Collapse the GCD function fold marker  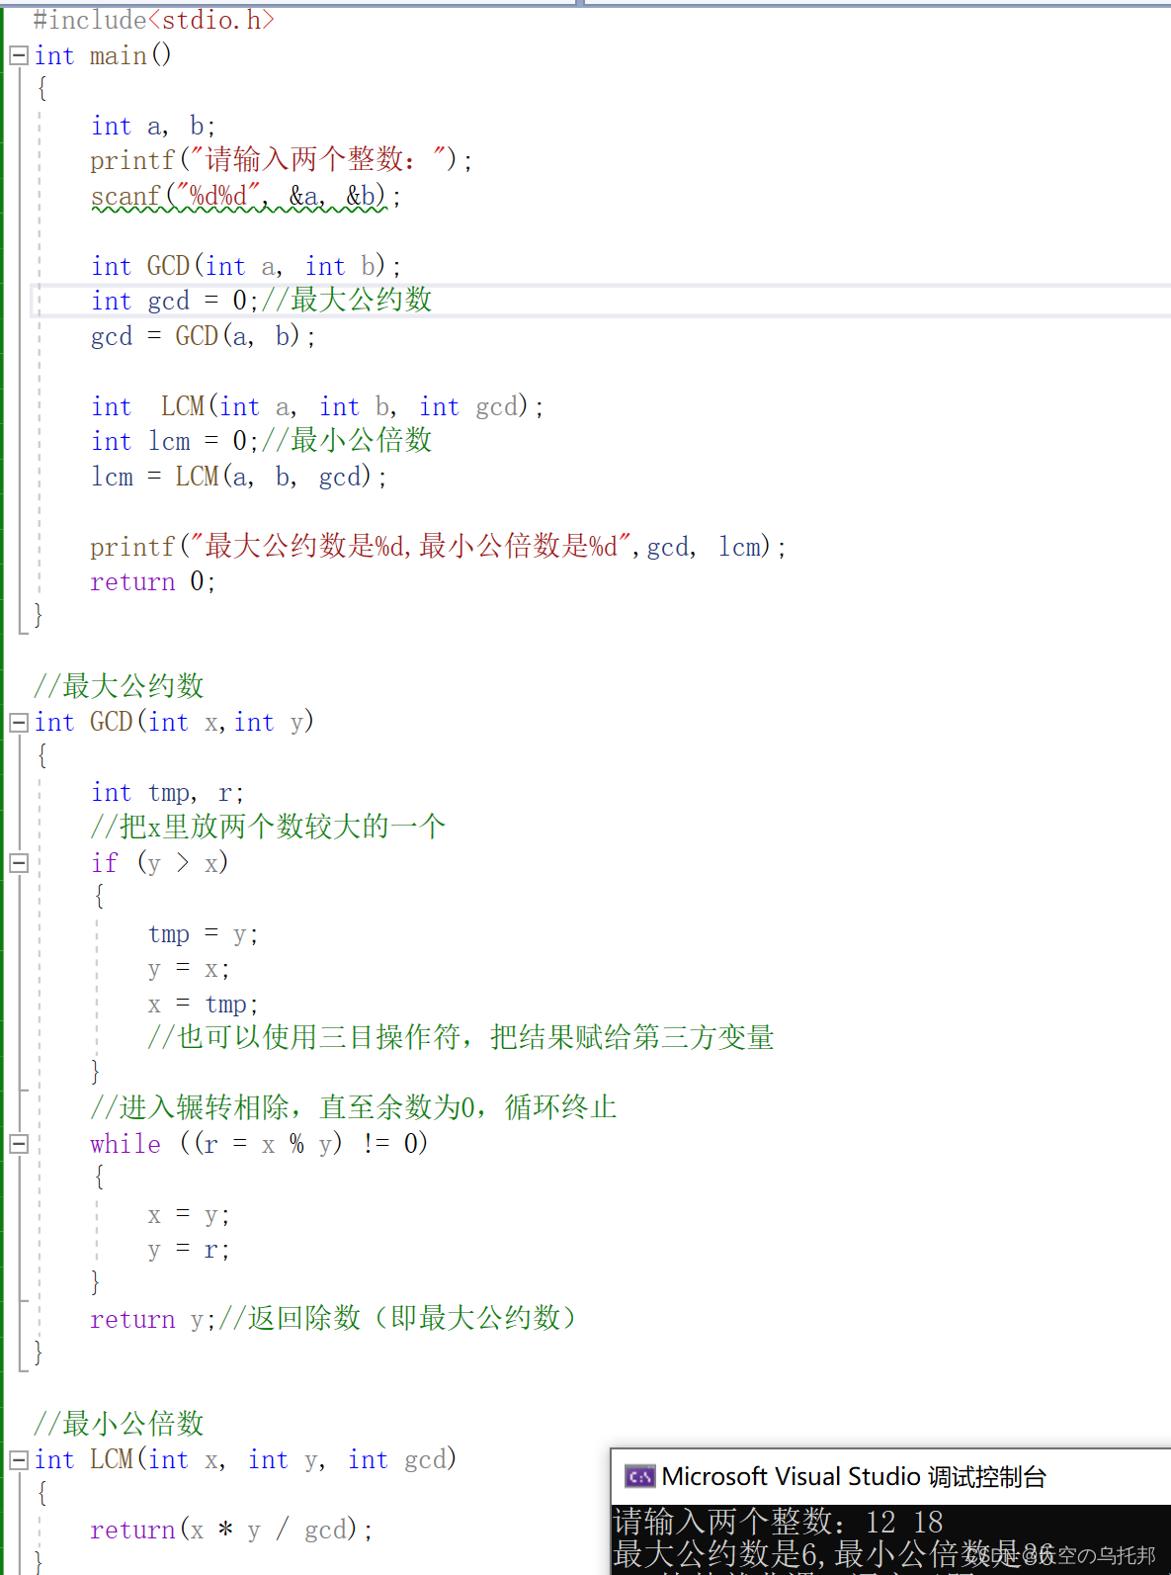18,723
